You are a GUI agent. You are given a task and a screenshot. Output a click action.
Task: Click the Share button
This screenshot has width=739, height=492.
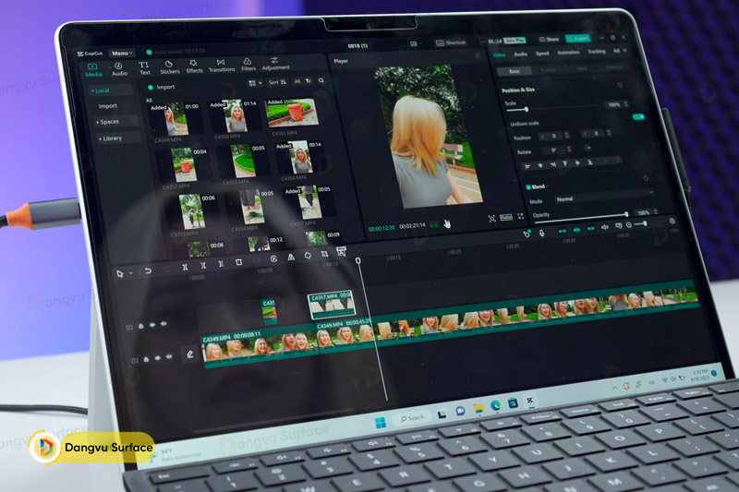pyautogui.click(x=549, y=39)
